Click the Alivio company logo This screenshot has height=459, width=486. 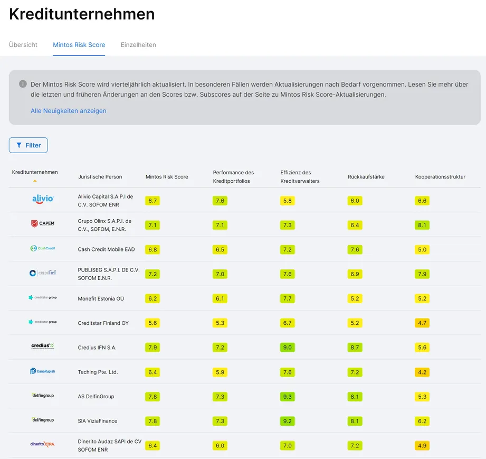43,199
